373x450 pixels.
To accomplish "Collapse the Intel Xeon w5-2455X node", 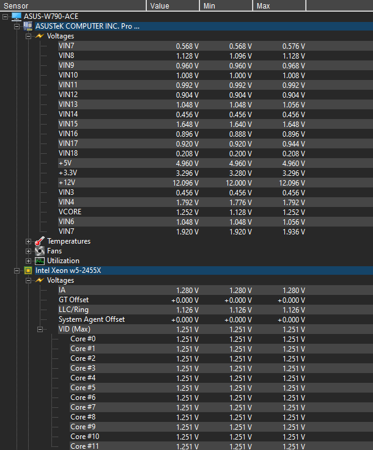I will click(17, 270).
